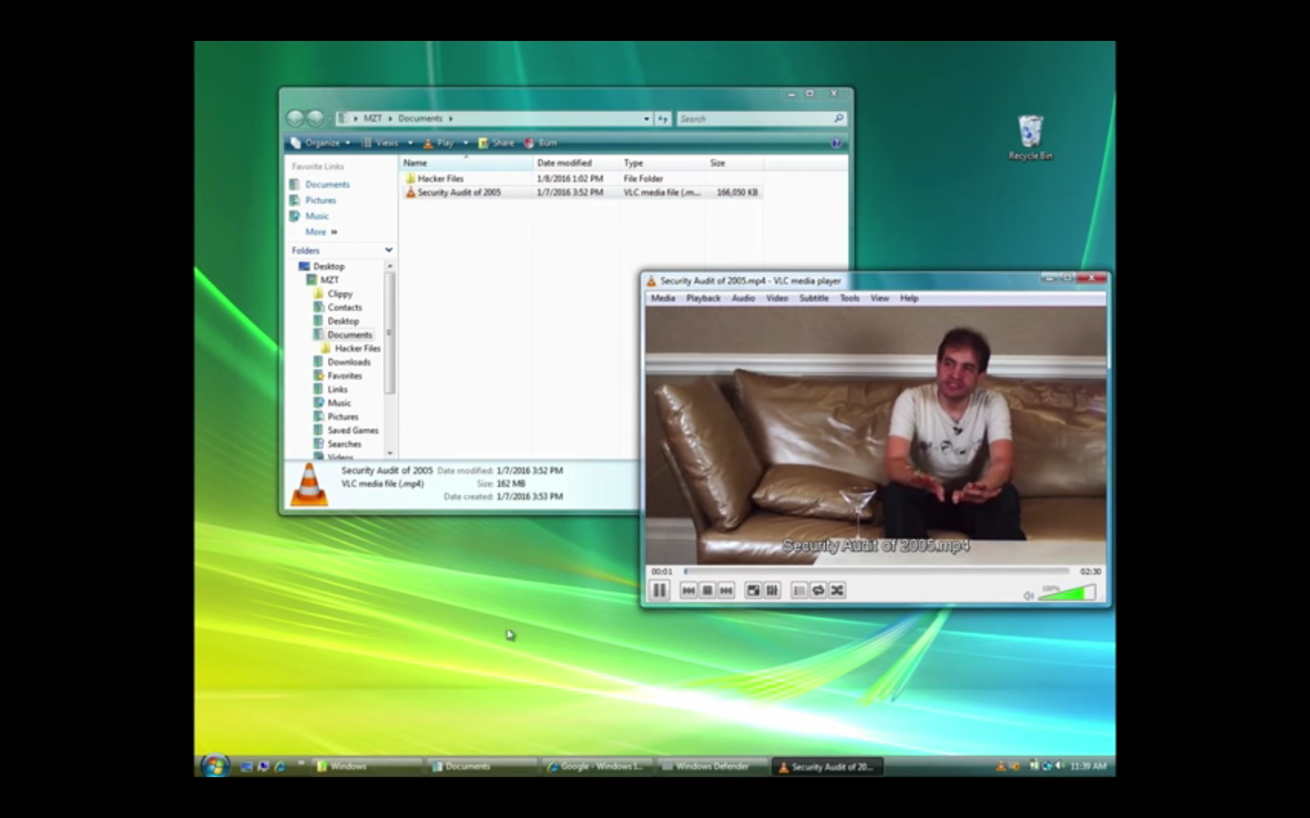Sort by the Size column header
Screen dimensions: 1310x818
pyautogui.click(x=735, y=163)
